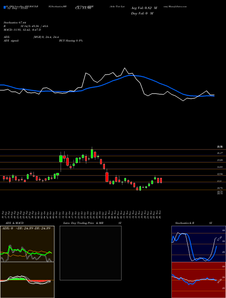Click the blue 12-day SMA legend square
The width and height of the screenshot is (226, 298).
click(x=5, y=7)
